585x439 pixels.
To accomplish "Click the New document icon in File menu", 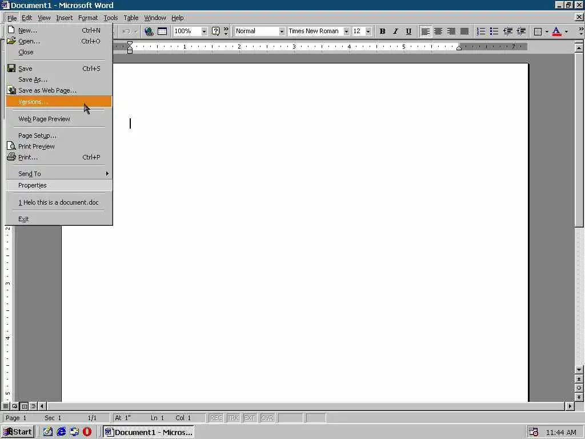I will (11, 30).
